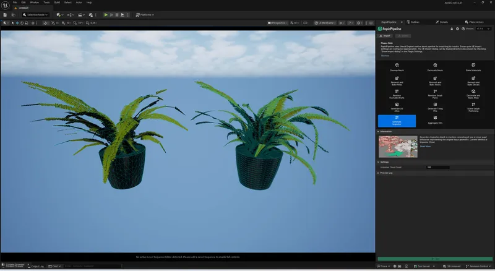
Task: Choose the Aggregate UVs processor
Action: [x=435, y=119]
